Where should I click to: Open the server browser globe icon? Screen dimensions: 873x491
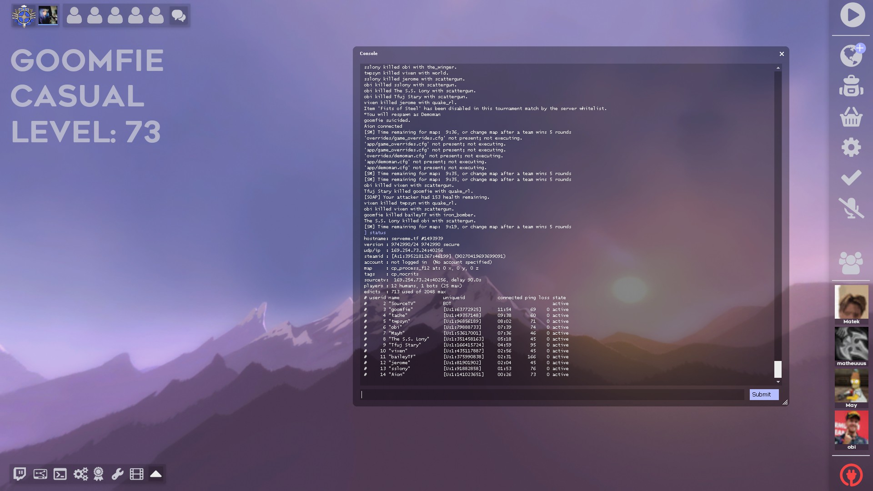851,56
